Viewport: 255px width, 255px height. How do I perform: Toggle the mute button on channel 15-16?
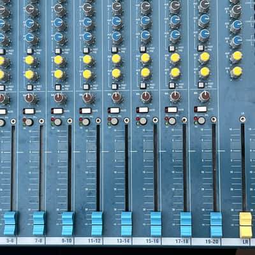point(142,110)
